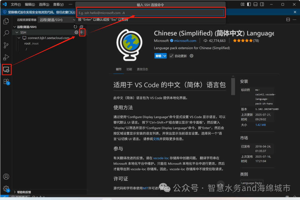The width and height of the screenshot is (300, 200).
Task: Collapse all items in remote explorer
Action: 81,27
